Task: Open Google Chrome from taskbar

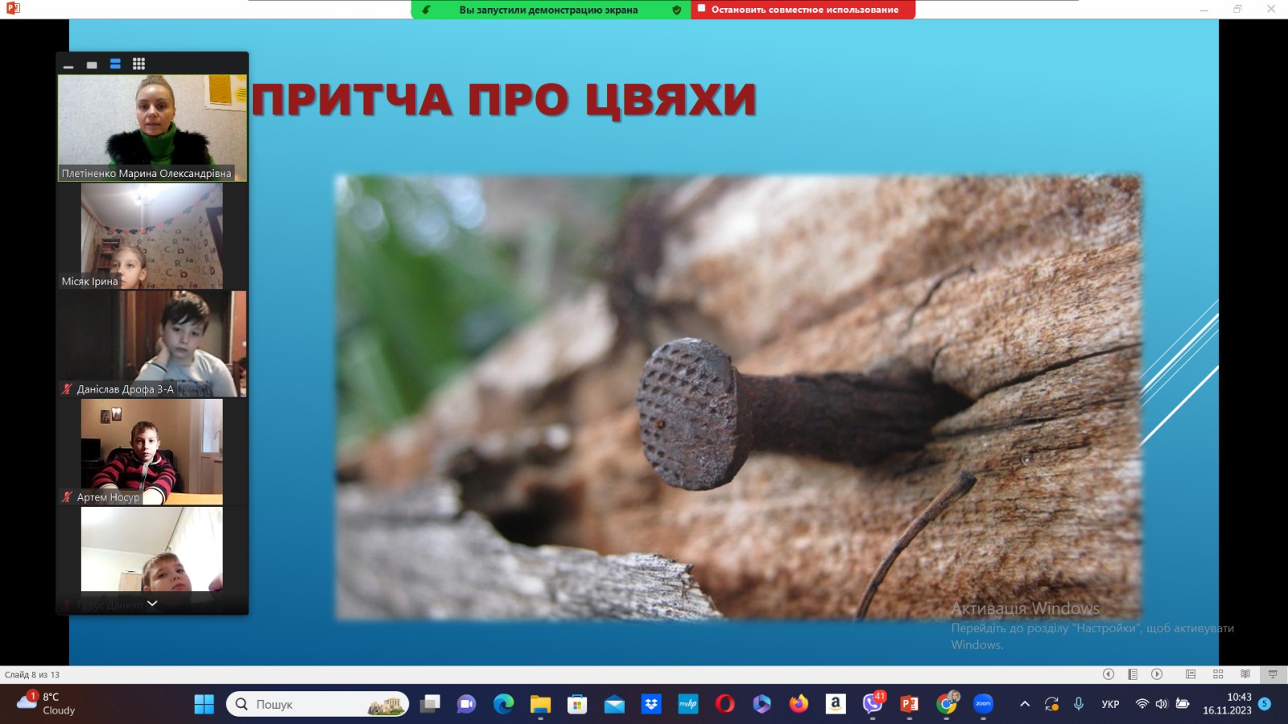Action: point(947,704)
